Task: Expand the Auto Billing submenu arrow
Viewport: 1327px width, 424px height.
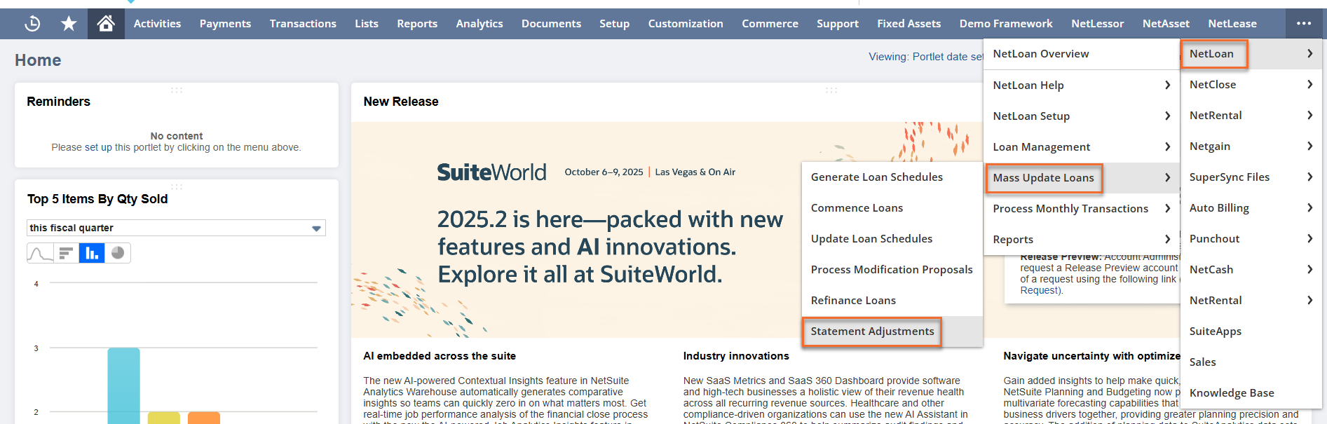Action: click(x=1309, y=207)
